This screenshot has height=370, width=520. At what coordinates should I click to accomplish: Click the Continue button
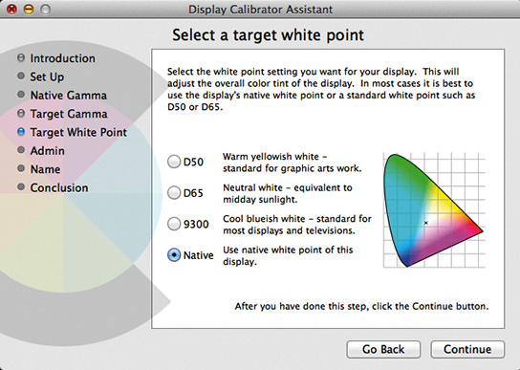pyautogui.click(x=467, y=349)
